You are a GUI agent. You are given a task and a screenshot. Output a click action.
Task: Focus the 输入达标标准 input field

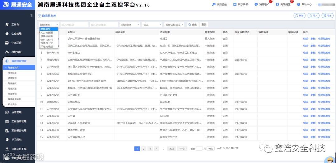click(104, 25)
